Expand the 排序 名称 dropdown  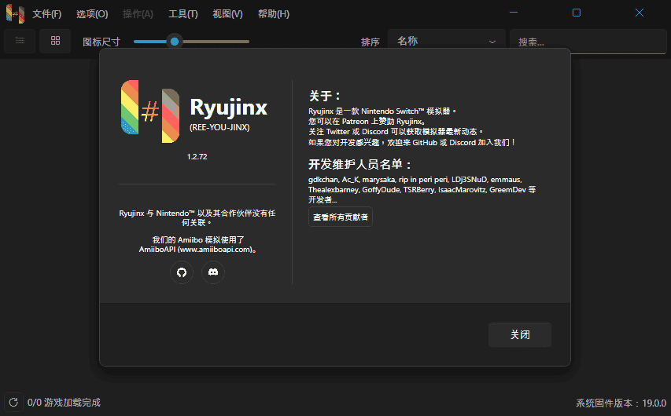click(x=447, y=42)
